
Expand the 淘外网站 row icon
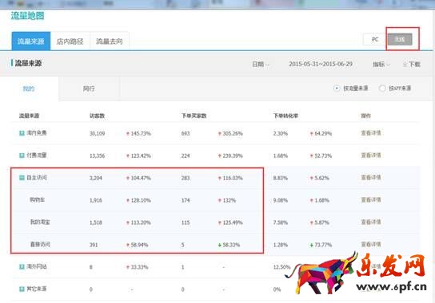[22, 267]
